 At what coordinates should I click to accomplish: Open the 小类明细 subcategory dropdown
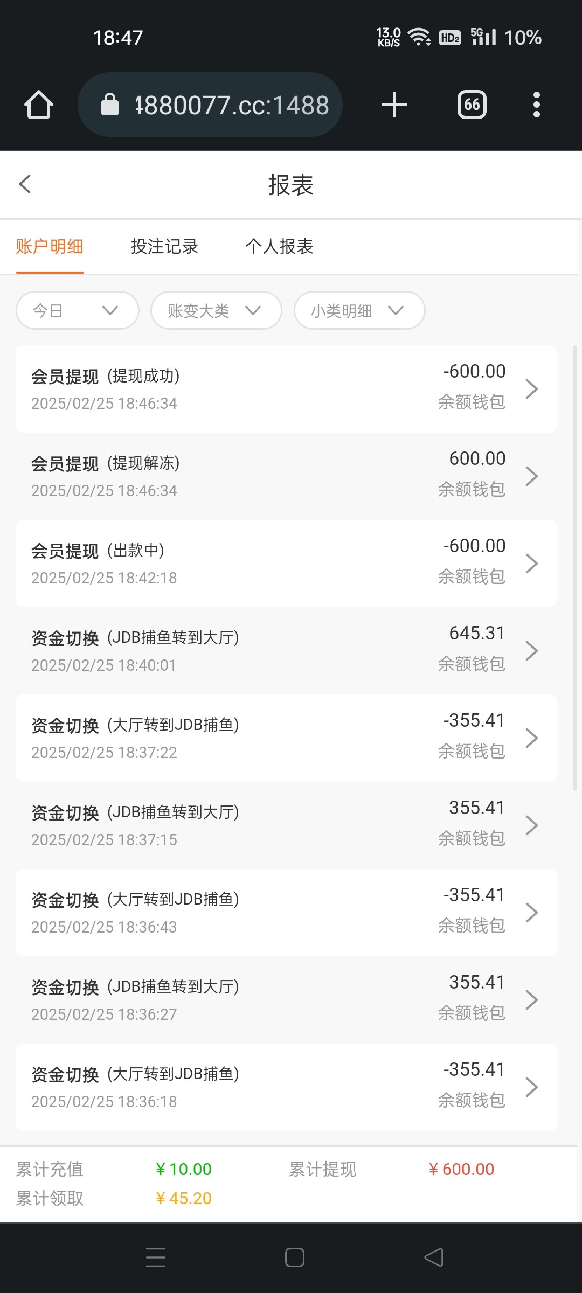coord(359,310)
